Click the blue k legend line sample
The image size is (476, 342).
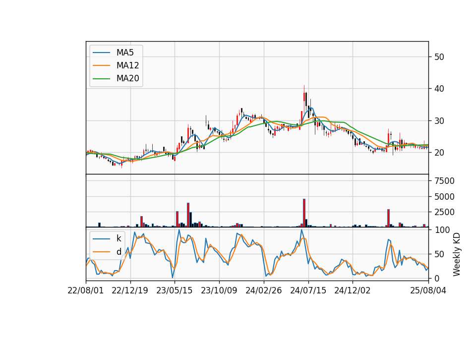[101, 239]
